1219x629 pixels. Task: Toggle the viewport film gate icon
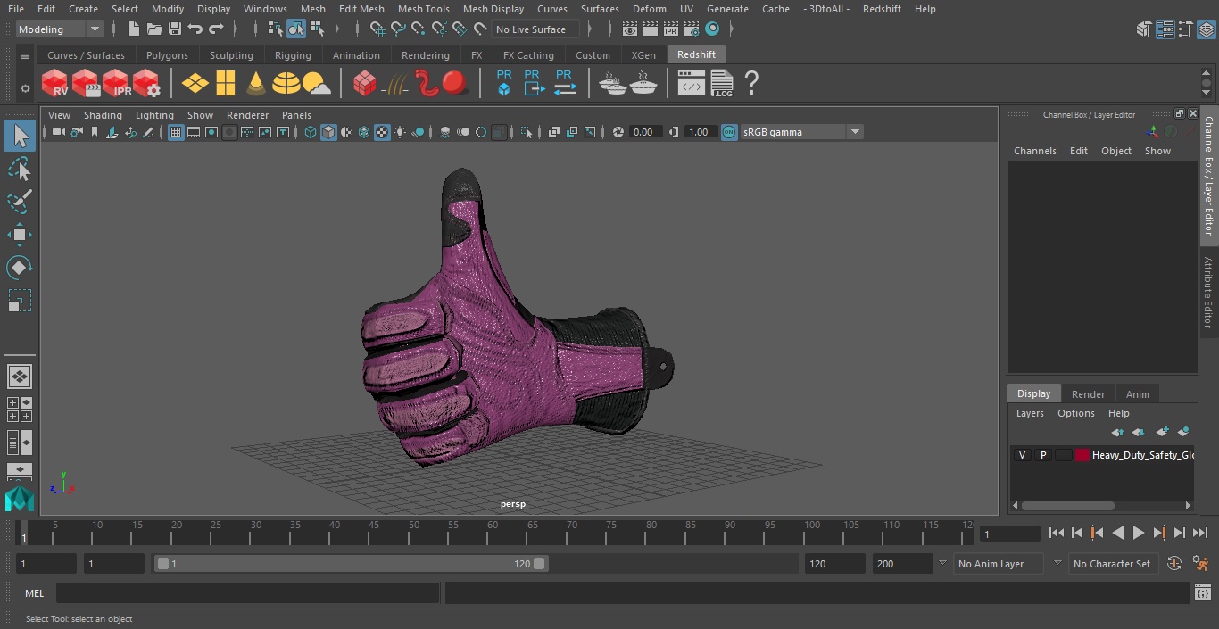coord(194,132)
